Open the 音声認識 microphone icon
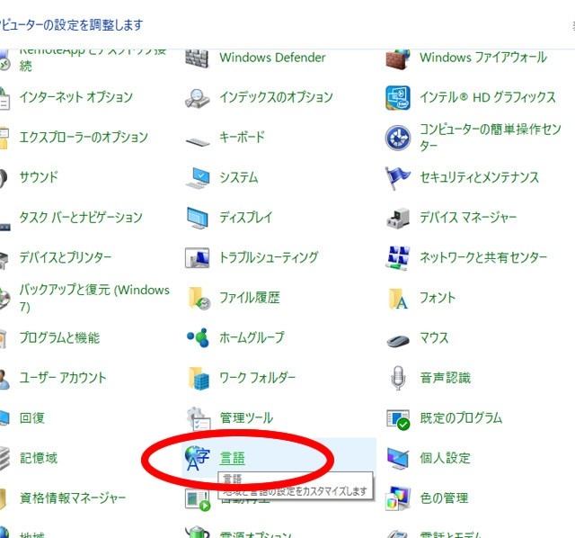Screen dimensions: 575x538 [x=398, y=379]
